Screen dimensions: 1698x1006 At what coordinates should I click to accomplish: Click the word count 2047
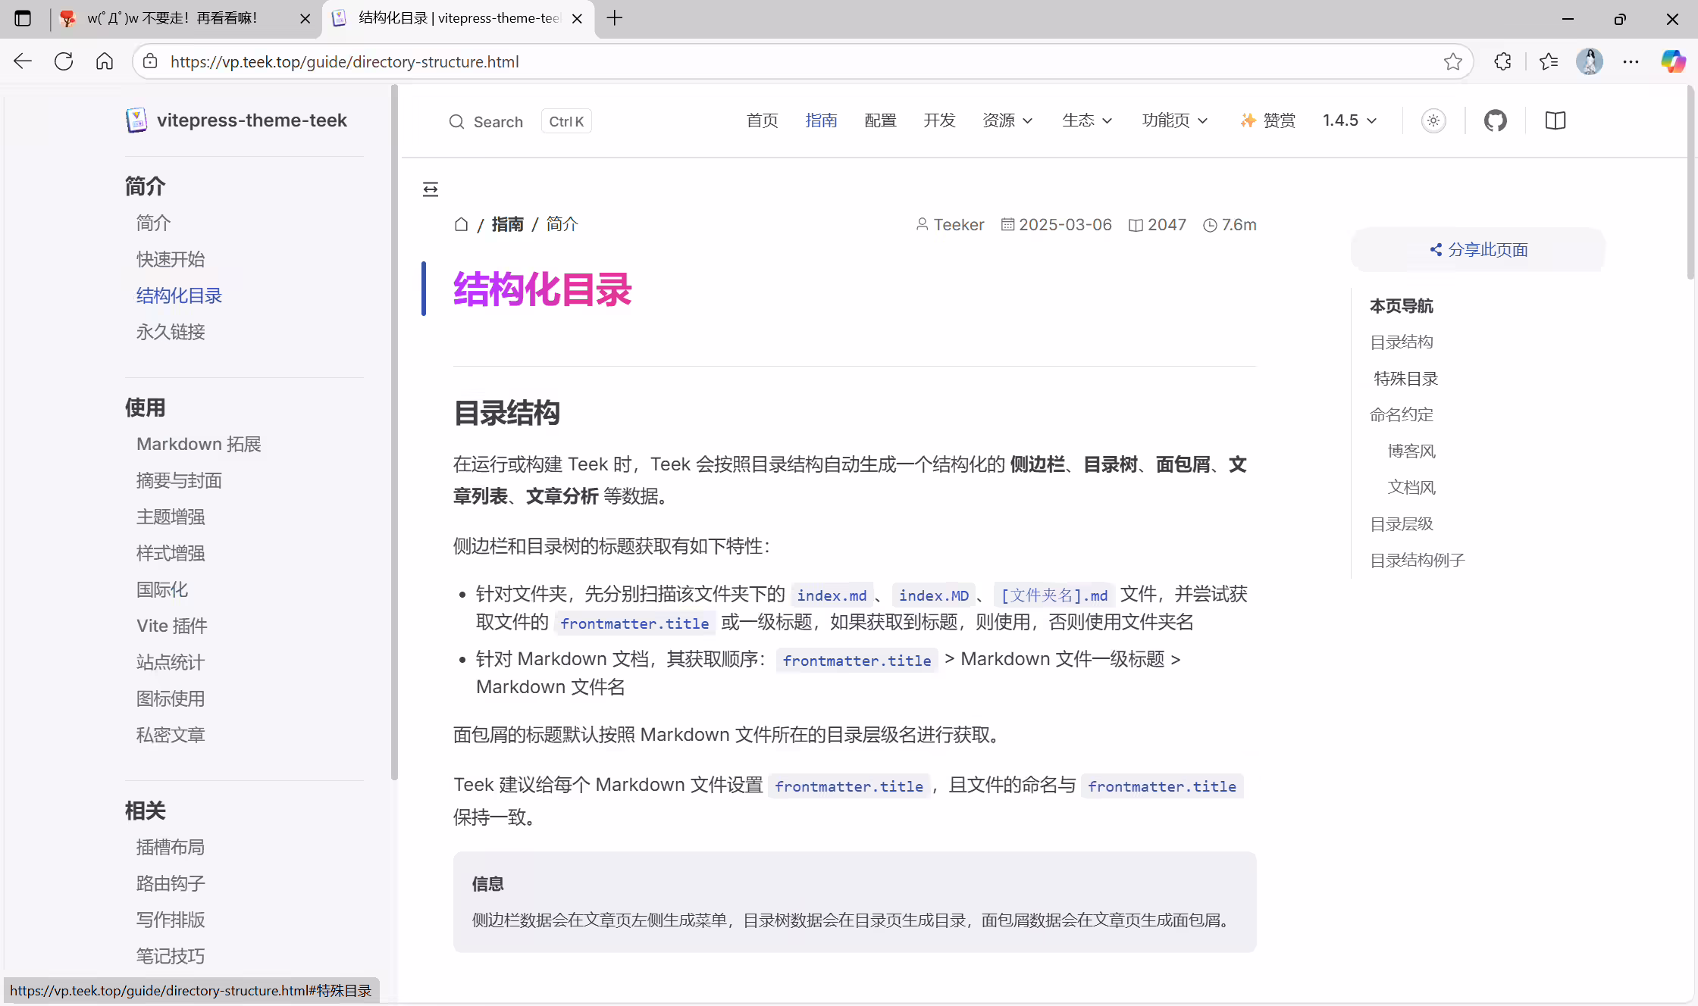click(1158, 225)
